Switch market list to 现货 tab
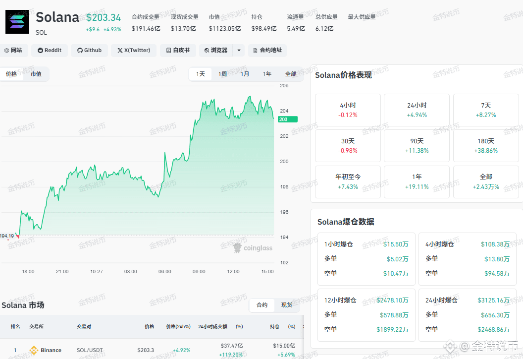 point(287,305)
